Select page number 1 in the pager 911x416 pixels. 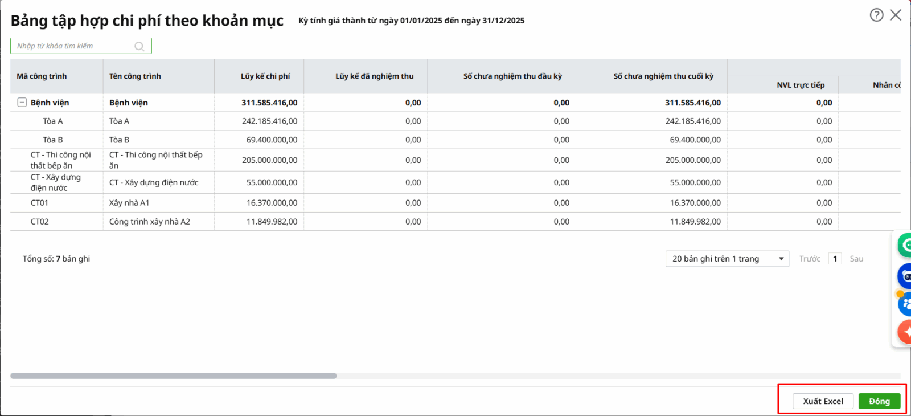point(835,259)
